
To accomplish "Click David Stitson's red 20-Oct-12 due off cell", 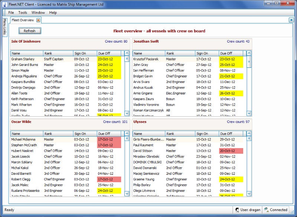I will point(231,151).
